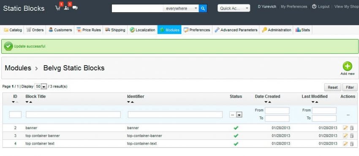359x156 pixels.
Task: Open the Localization tab
Action: (x=142, y=30)
